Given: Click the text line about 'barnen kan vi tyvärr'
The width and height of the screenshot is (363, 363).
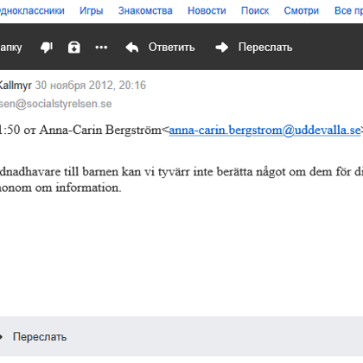Looking at the screenshot, I should coord(181,172).
